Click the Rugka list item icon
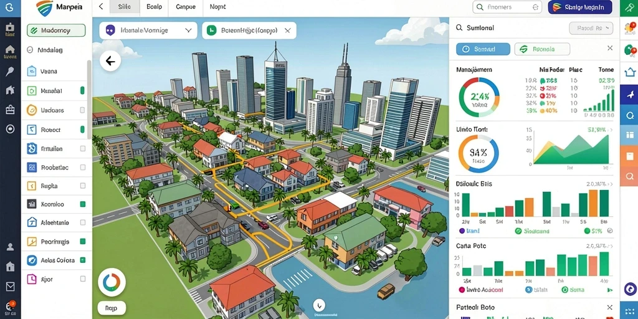 [x=32, y=186]
